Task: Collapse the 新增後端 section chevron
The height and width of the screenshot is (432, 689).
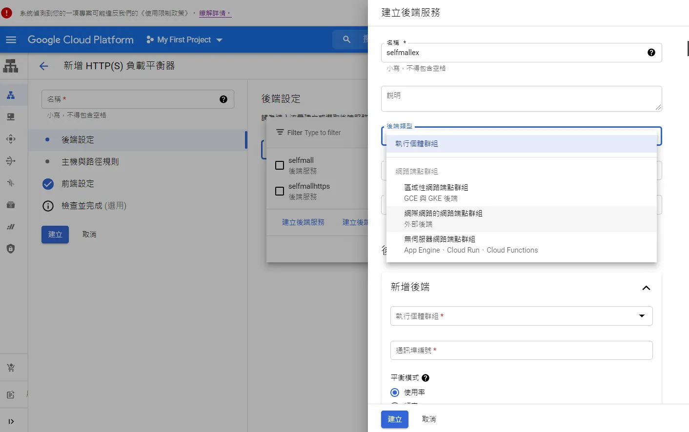Action: click(646, 288)
